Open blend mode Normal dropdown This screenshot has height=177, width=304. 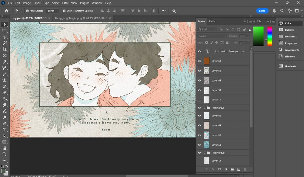(x=212, y=36)
